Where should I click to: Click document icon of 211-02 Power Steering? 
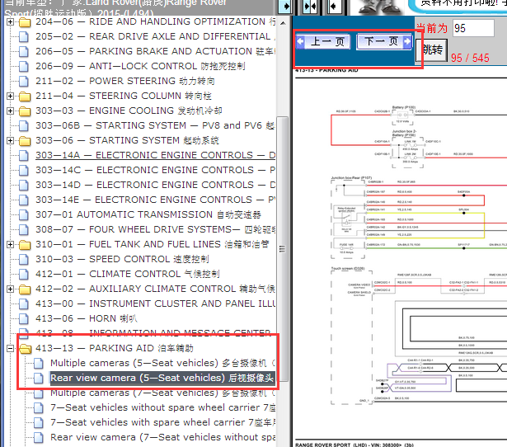click(24, 81)
